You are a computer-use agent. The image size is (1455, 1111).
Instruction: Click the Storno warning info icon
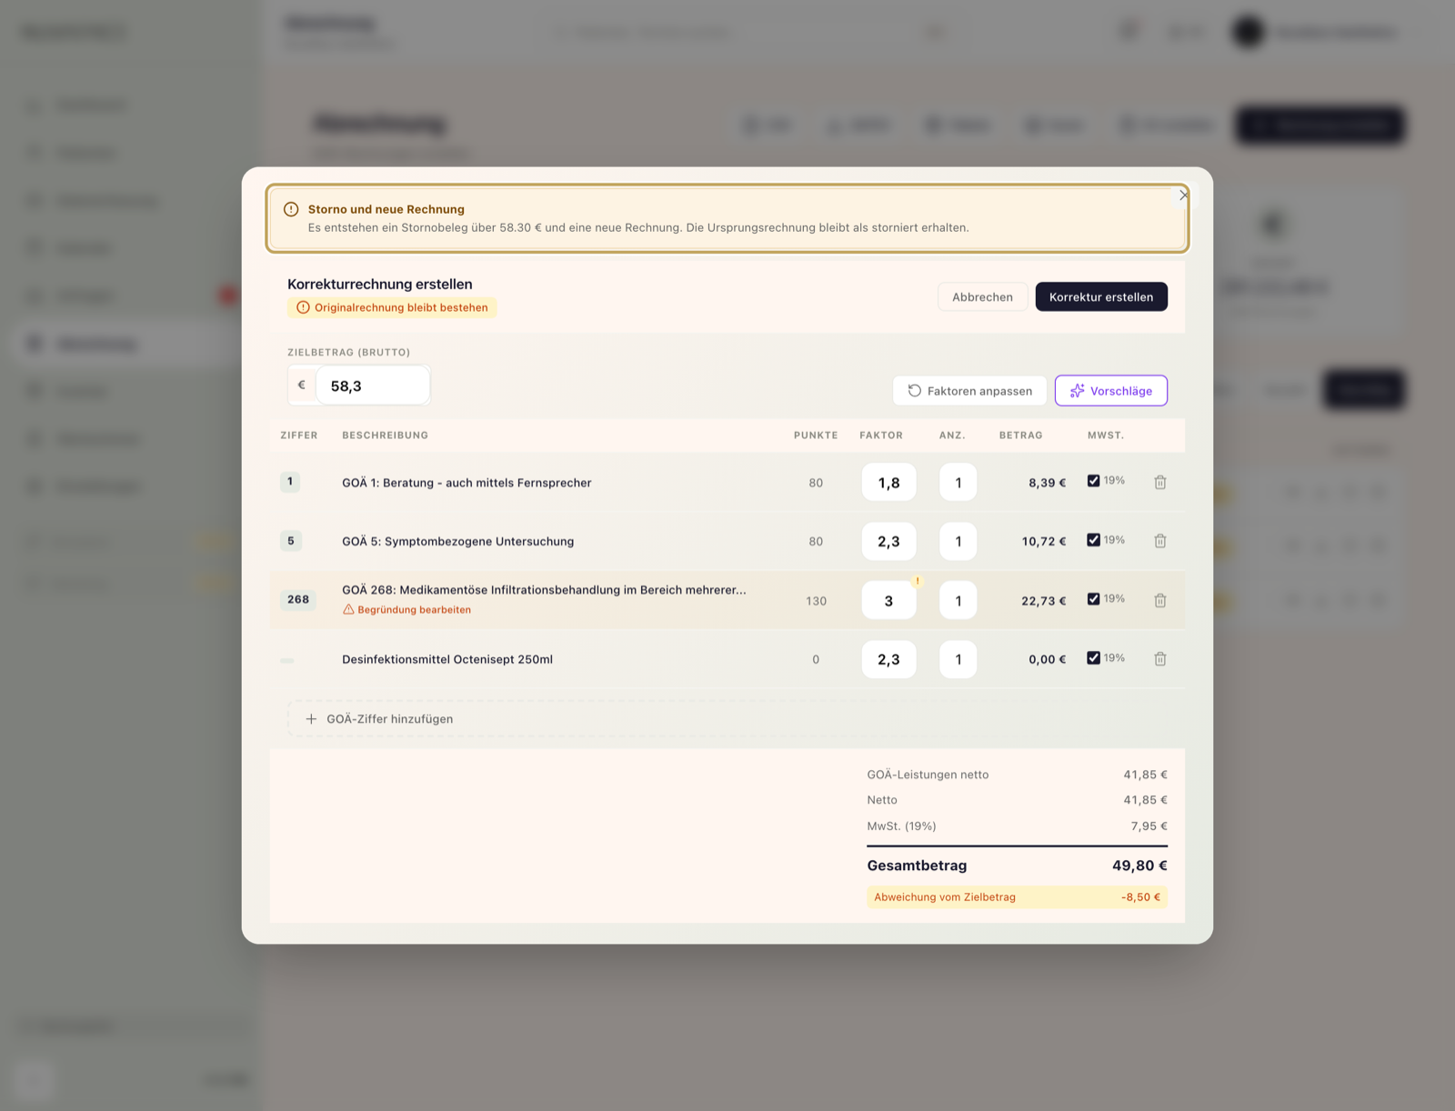pyautogui.click(x=291, y=209)
